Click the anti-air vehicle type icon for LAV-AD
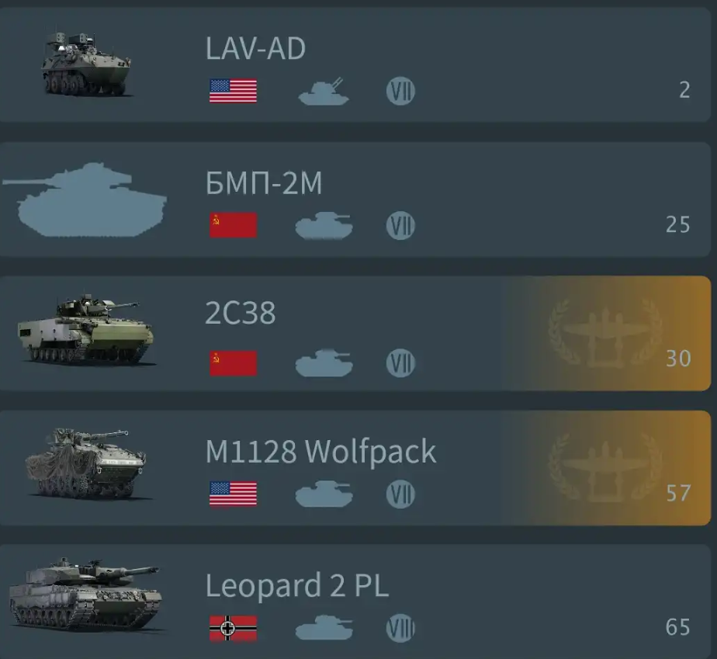This screenshot has width=717, height=659. (x=324, y=92)
